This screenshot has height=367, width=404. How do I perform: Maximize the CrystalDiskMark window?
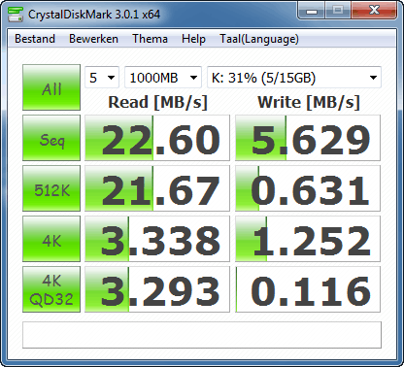pyautogui.click(x=338, y=11)
